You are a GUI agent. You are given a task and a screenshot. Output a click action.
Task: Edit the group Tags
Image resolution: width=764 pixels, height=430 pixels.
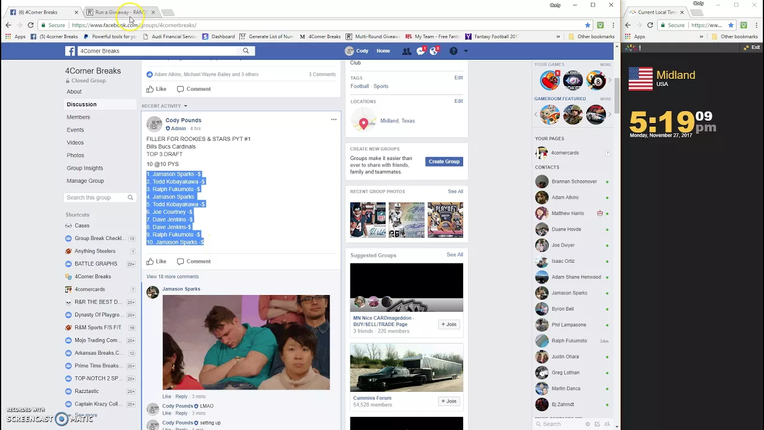click(458, 78)
